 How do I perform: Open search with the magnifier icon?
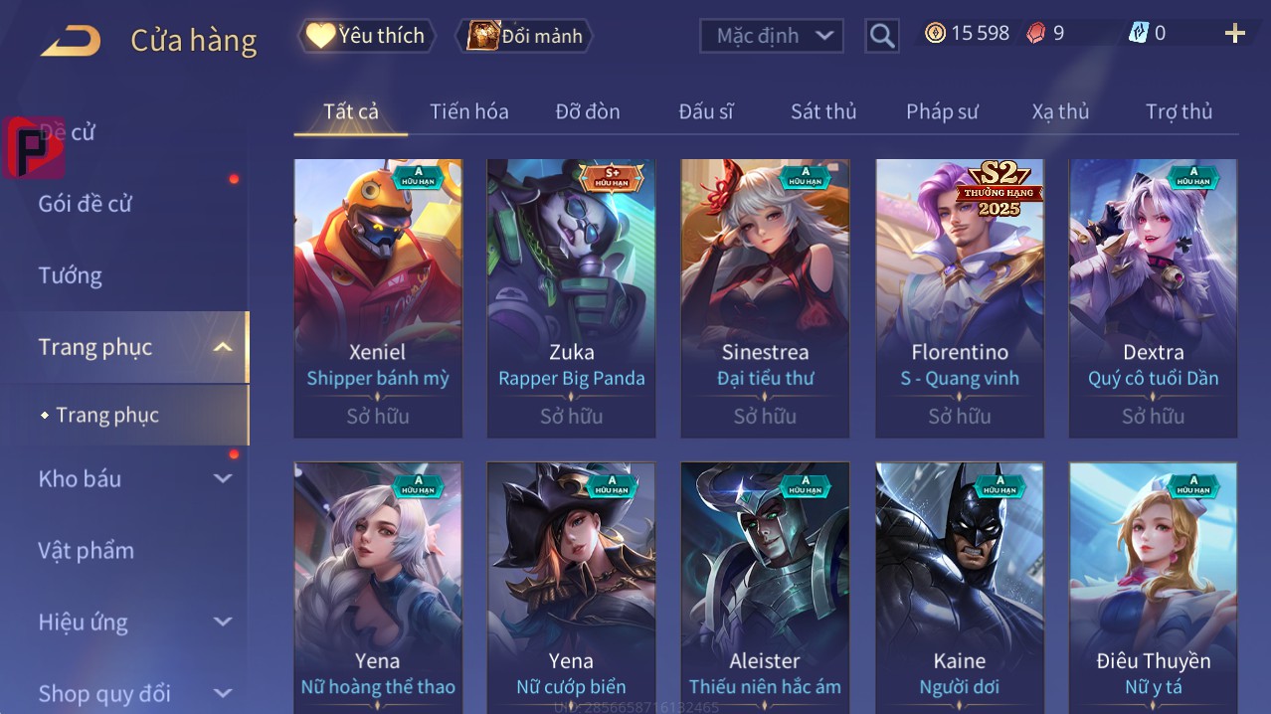881,37
